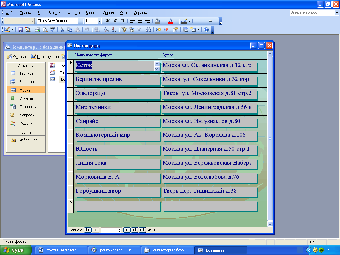340x255 pixels.
Task: Click the пуск Start button
Action: coord(16,250)
